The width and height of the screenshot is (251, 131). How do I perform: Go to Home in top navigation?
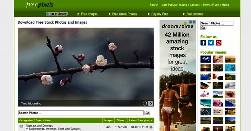click(225, 5)
